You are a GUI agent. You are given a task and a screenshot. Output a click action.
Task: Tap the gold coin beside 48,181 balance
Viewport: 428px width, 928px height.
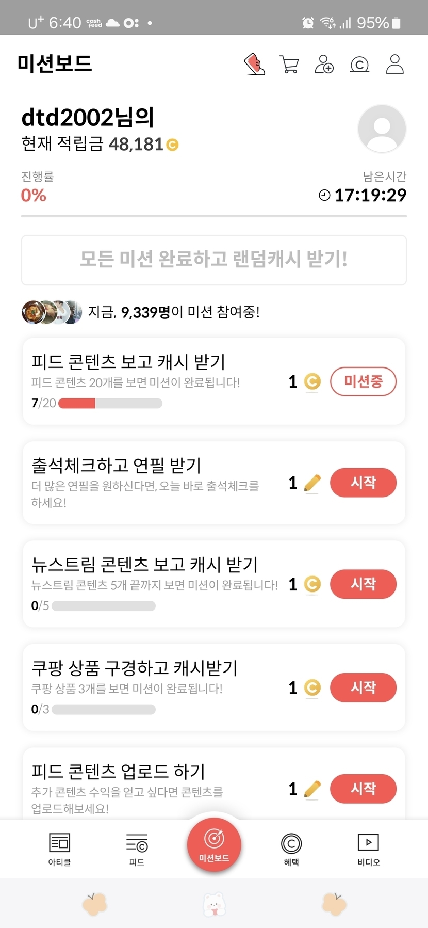[x=172, y=145]
